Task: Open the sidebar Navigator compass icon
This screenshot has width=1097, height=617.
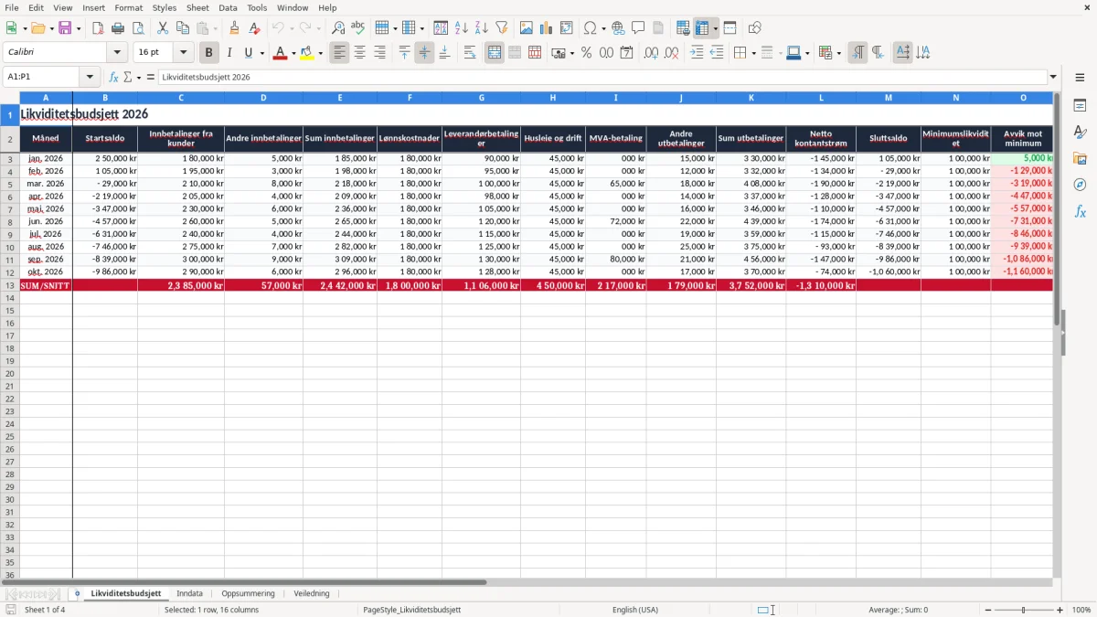Action: [x=1080, y=185]
